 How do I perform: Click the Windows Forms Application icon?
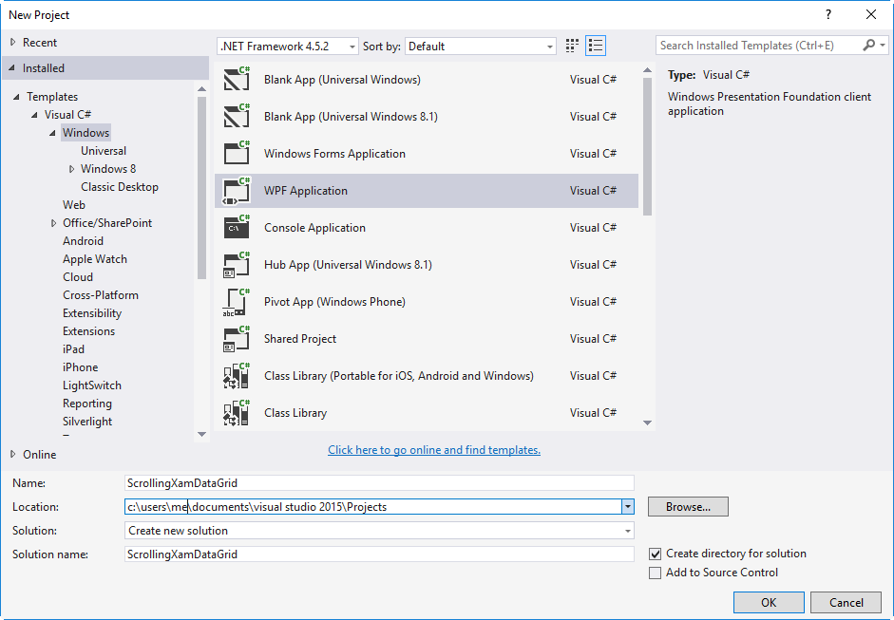[236, 153]
